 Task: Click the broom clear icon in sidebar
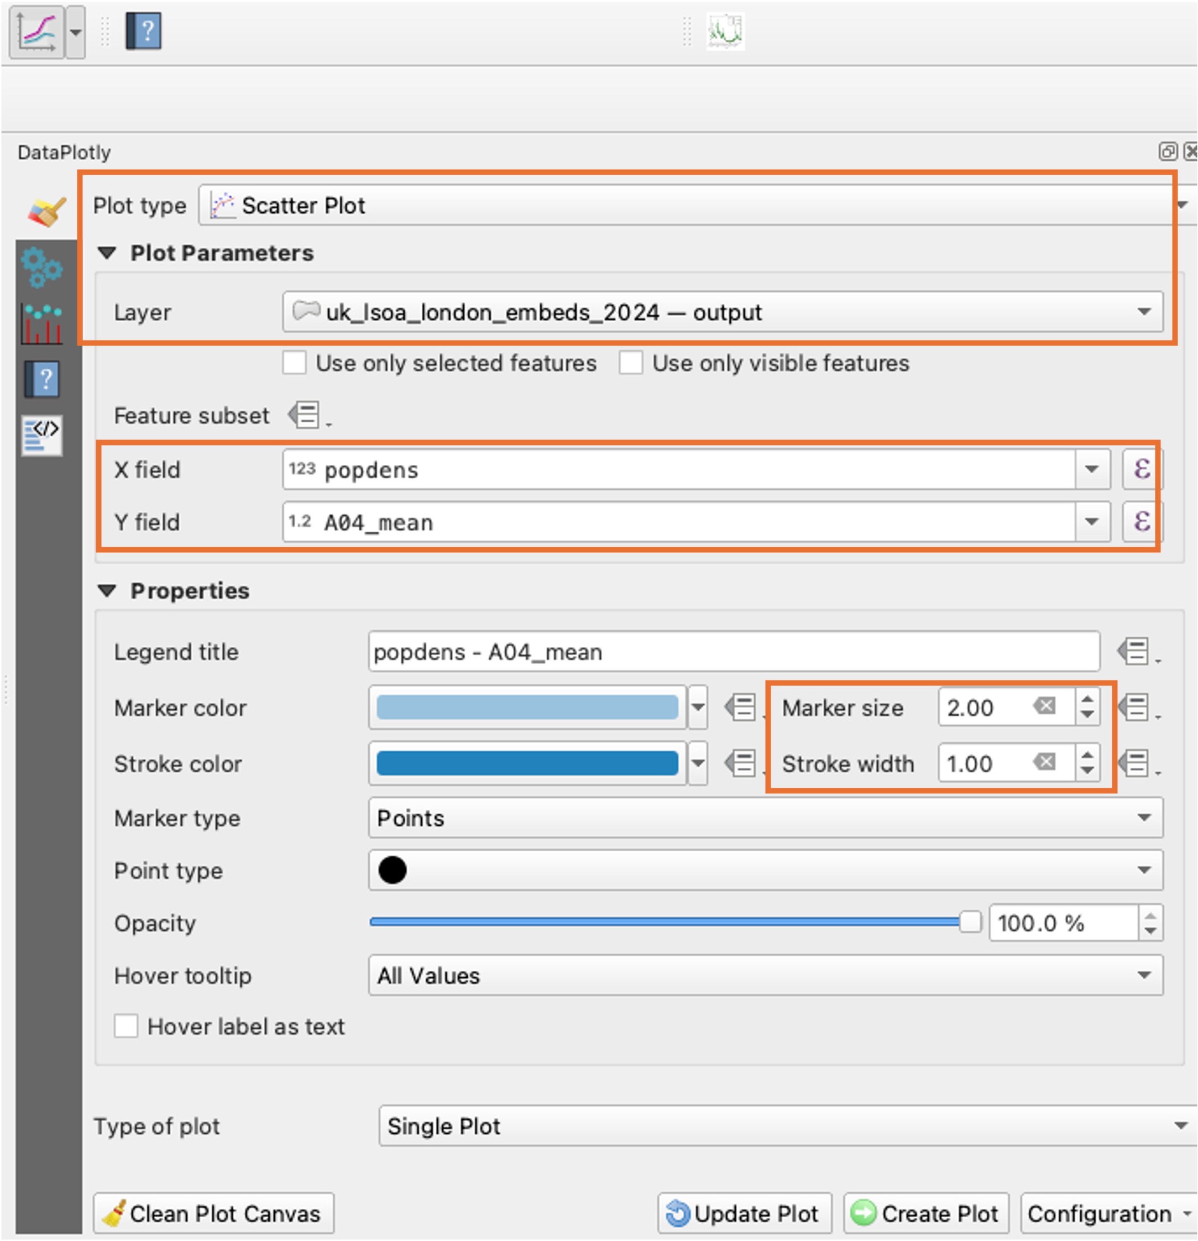coord(46,212)
